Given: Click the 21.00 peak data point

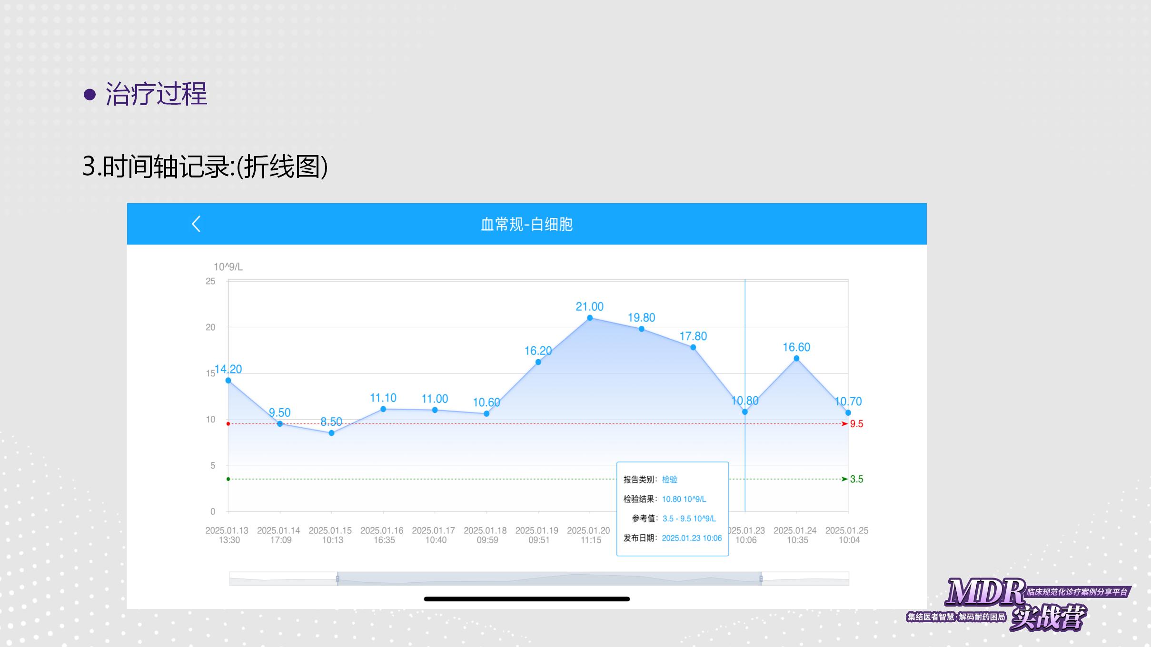Looking at the screenshot, I should 590,318.
